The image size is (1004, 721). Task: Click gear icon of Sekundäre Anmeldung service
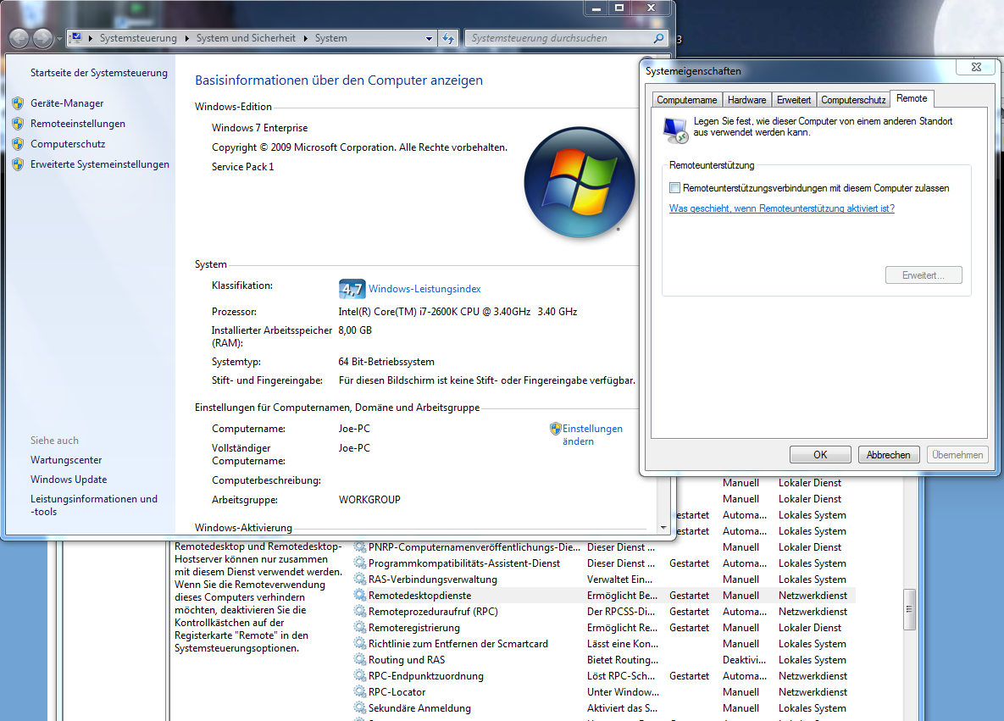(360, 707)
